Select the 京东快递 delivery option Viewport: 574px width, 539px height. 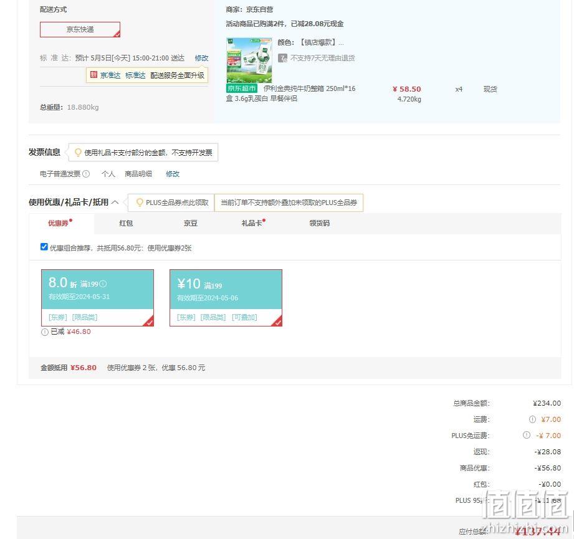(80, 30)
